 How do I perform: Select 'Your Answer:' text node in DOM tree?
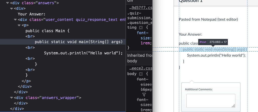click(x=31, y=14)
